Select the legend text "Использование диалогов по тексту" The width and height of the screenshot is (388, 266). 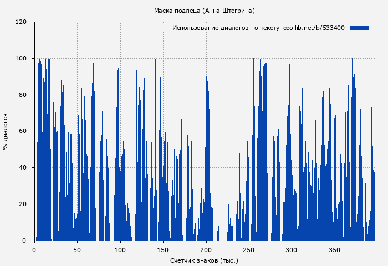click(x=226, y=28)
